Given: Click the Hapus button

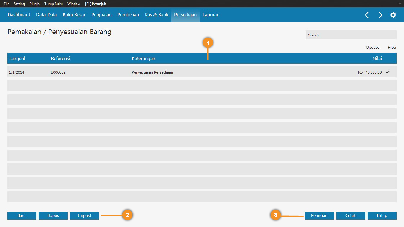Looking at the screenshot, I should tap(53, 215).
